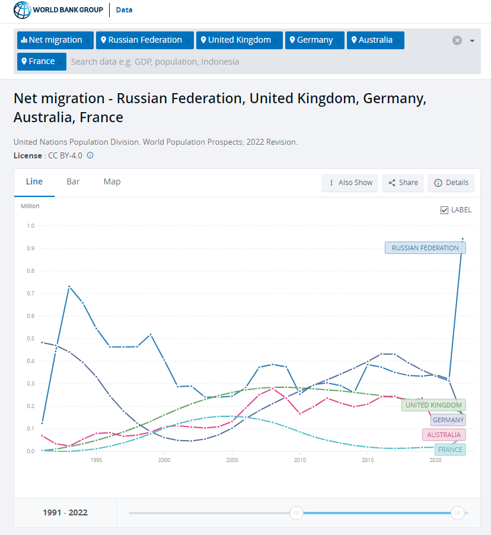The height and width of the screenshot is (535, 491).
Task: Click the 1991 - 2022 year range text
Action: coord(65,513)
